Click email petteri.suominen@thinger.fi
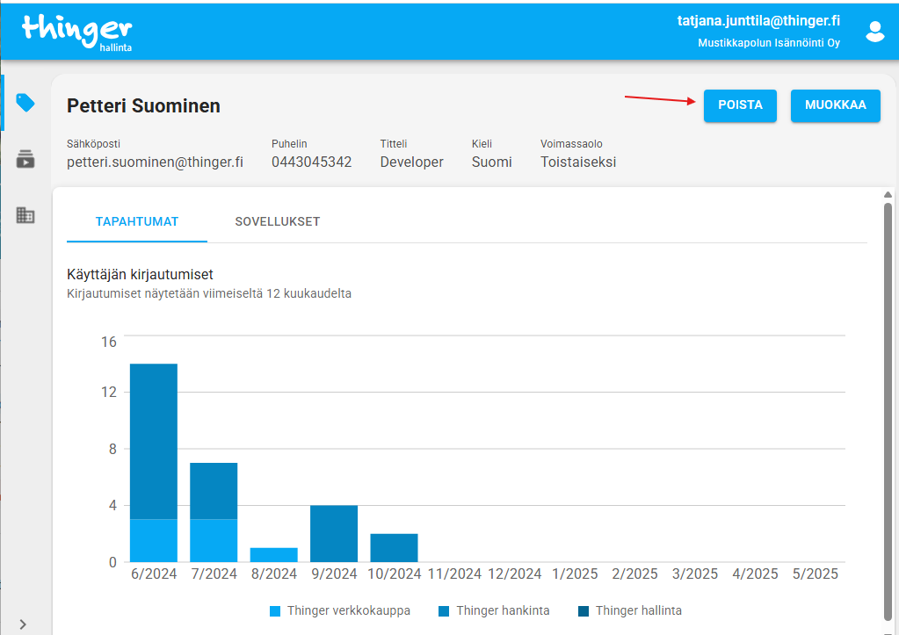Viewport: 899px width, 635px height. click(155, 162)
